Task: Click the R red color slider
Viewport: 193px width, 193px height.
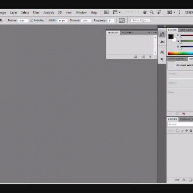Action: (187, 36)
